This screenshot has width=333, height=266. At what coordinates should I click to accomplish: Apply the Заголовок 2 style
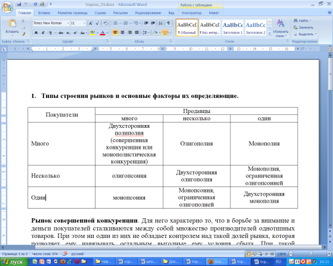255,27
